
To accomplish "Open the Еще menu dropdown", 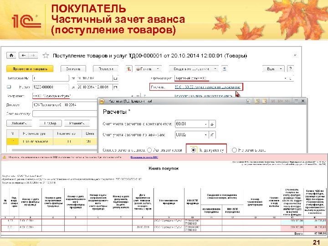I will coord(273,69).
